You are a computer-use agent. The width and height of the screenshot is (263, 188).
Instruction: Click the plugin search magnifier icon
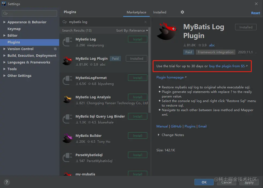coord(65,22)
